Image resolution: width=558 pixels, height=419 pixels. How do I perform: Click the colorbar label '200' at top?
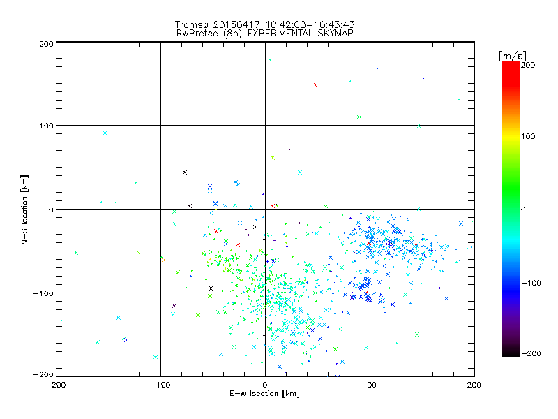528,65
